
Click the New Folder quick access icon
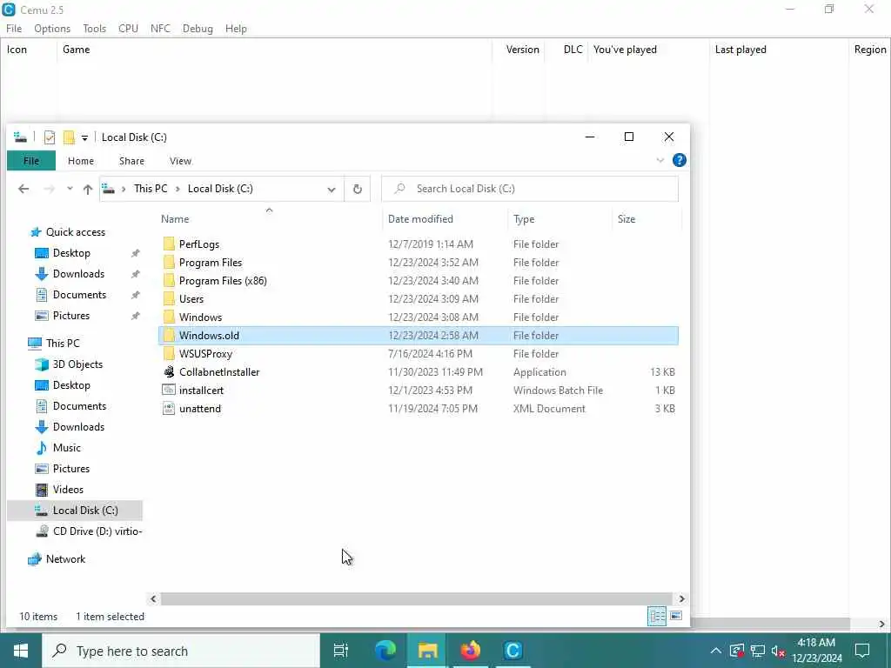[69, 137]
